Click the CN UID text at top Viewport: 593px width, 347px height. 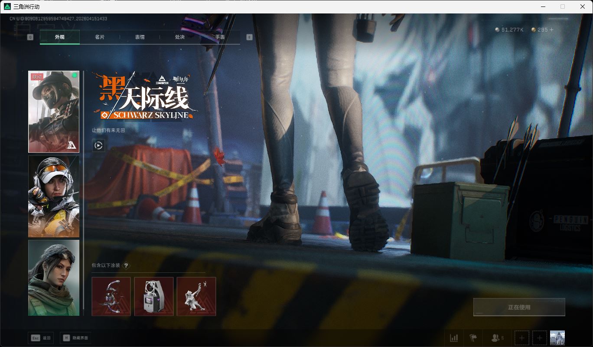point(59,19)
